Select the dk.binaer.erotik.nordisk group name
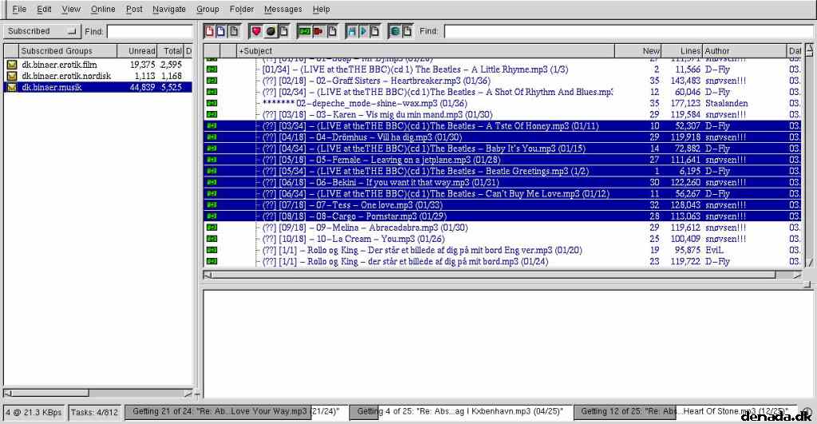The height and width of the screenshot is (424, 817). click(66, 76)
